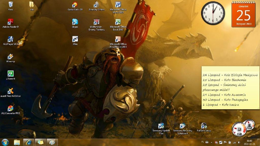This screenshot has width=260, height=146.
Task: Select the ALLPlayer V4.5 desktop icon
Action: pyautogui.click(x=11, y=41)
